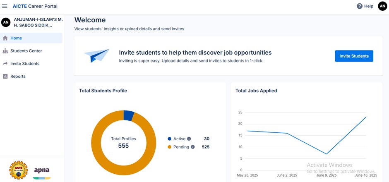Click the info icon next to Active
The height and width of the screenshot is (182, 389).
189,139
